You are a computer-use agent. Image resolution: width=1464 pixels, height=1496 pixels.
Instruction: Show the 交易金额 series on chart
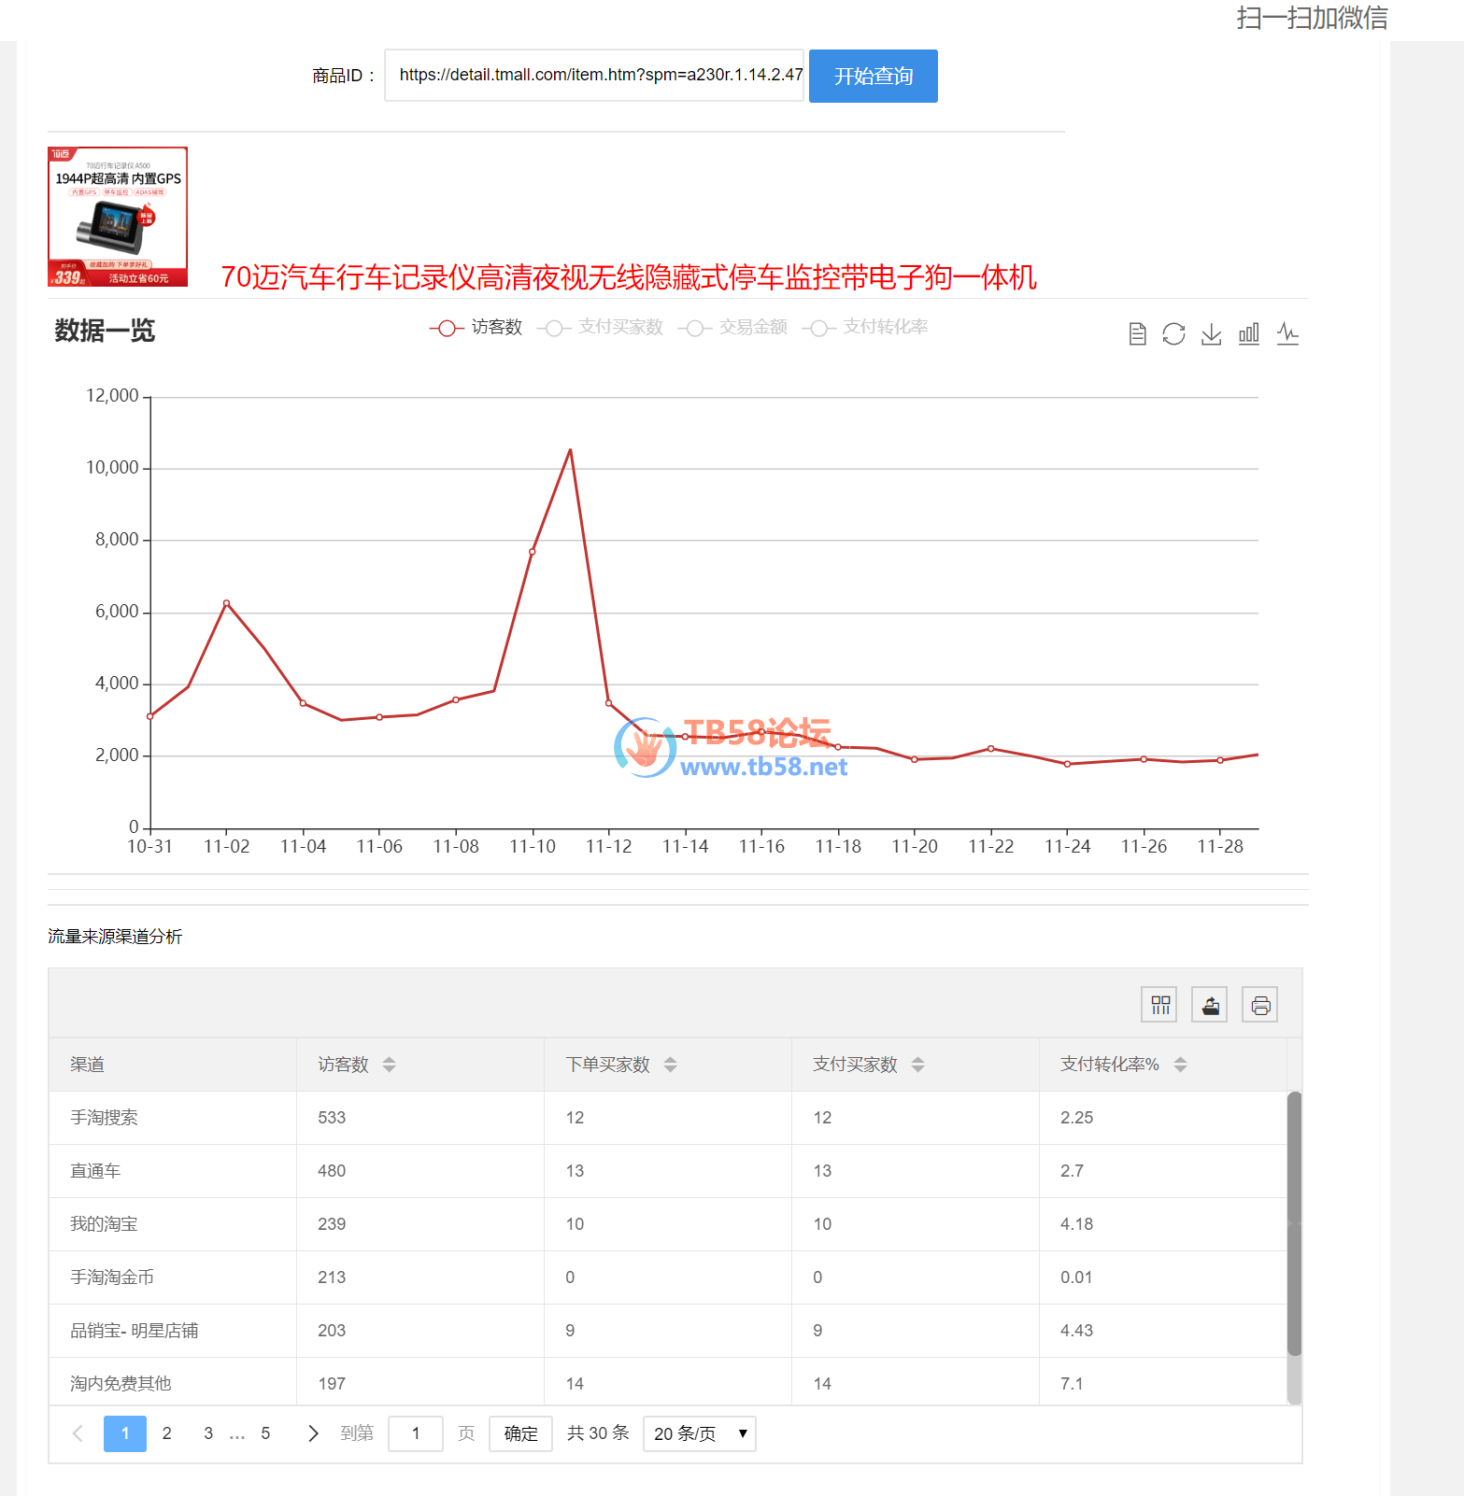(x=732, y=328)
